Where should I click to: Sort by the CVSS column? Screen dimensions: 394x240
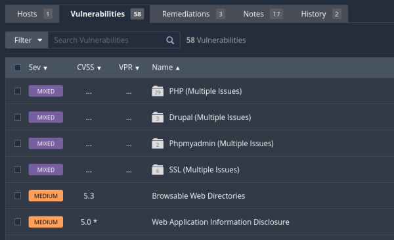[89, 68]
